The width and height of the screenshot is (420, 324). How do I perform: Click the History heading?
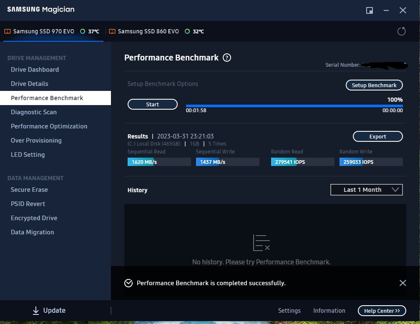point(137,190)
